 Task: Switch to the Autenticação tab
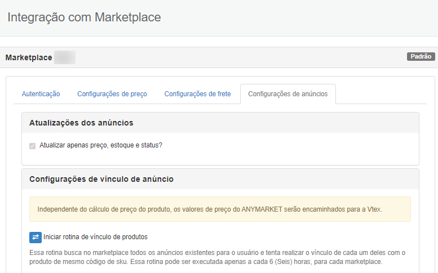pos(41,94)
